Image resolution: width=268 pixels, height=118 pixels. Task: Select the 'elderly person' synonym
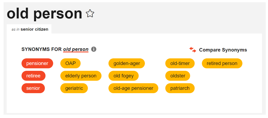click(x=81, y=76)
